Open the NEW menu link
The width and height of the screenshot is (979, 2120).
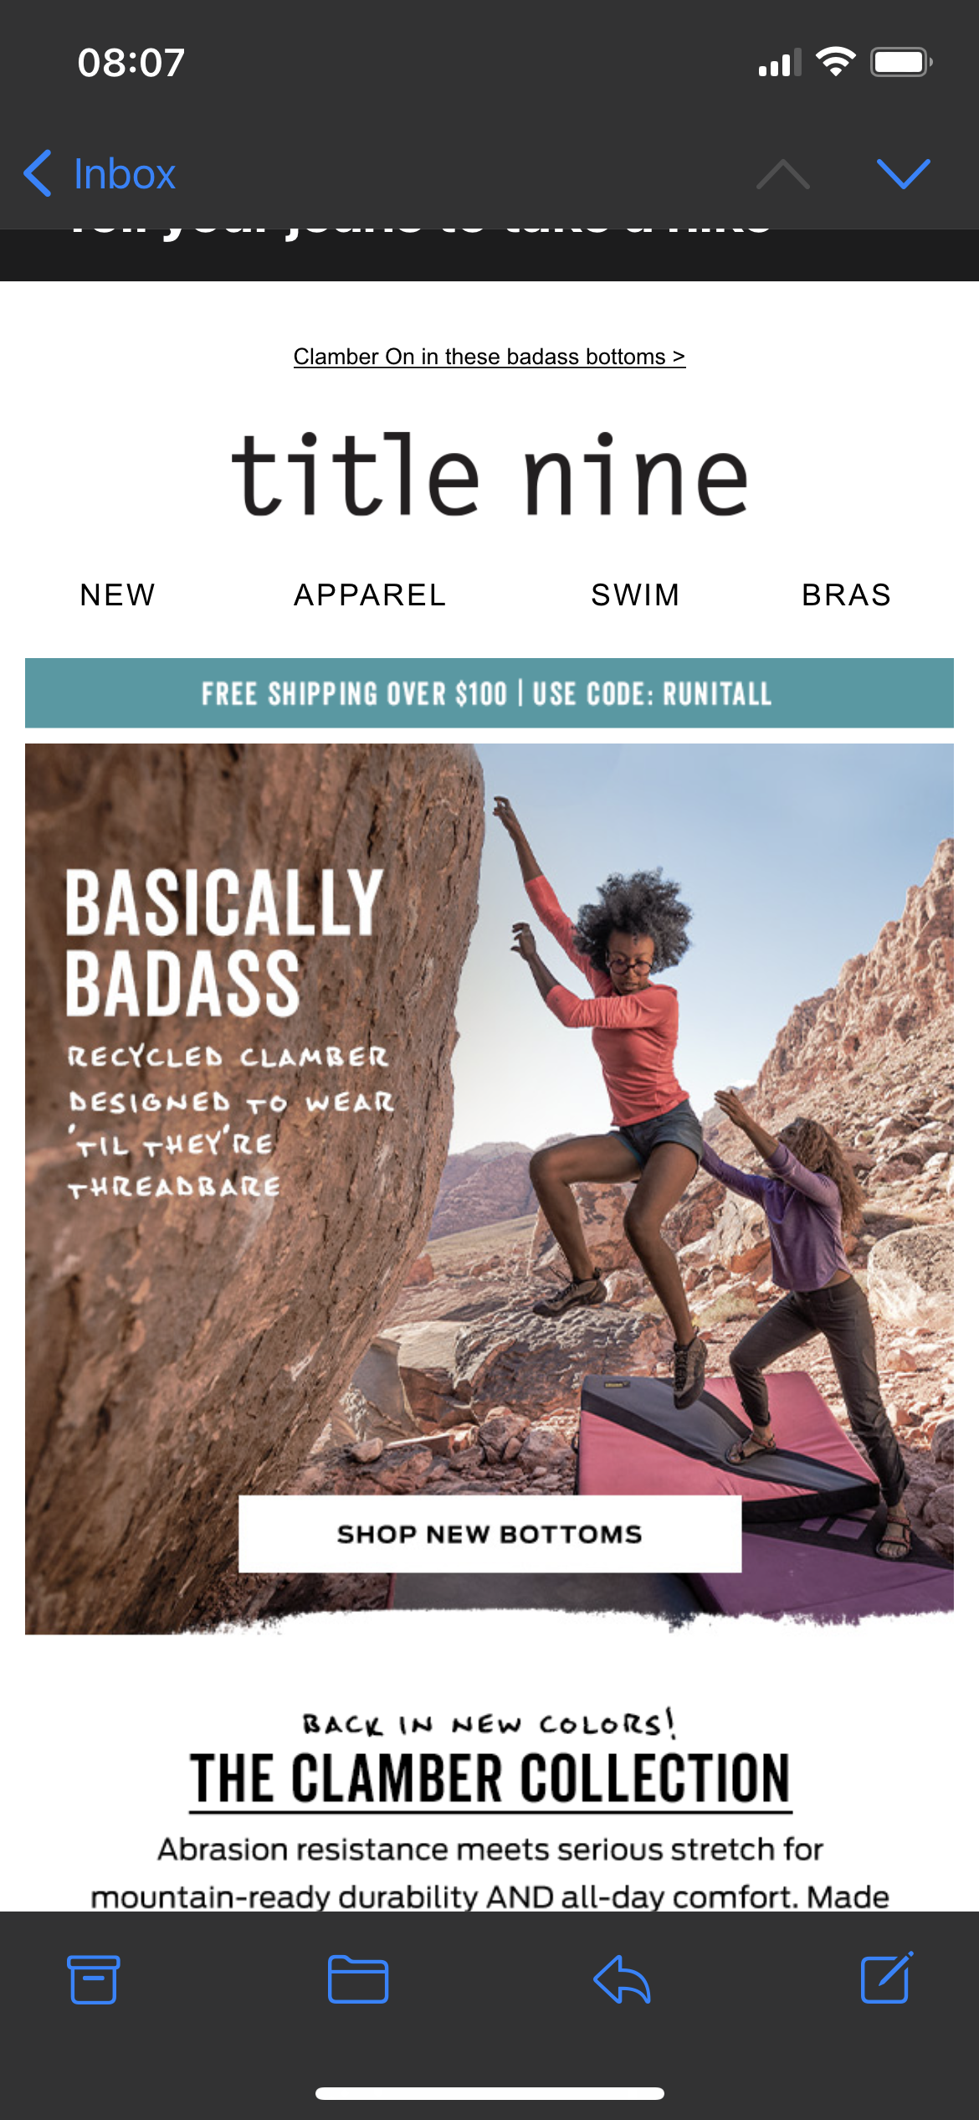(x=118, y=595)
